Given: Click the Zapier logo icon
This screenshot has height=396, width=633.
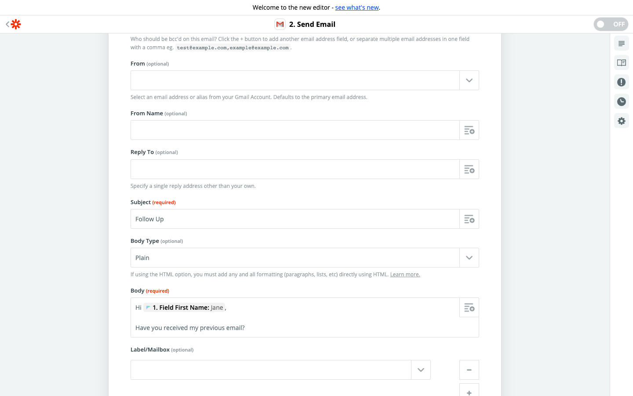Looking at the screenshot, I should (x=16, y=24).
